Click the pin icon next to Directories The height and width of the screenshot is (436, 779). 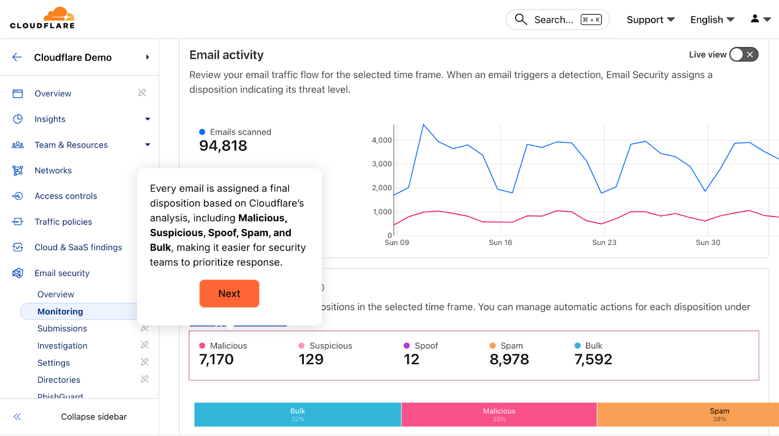145,379
